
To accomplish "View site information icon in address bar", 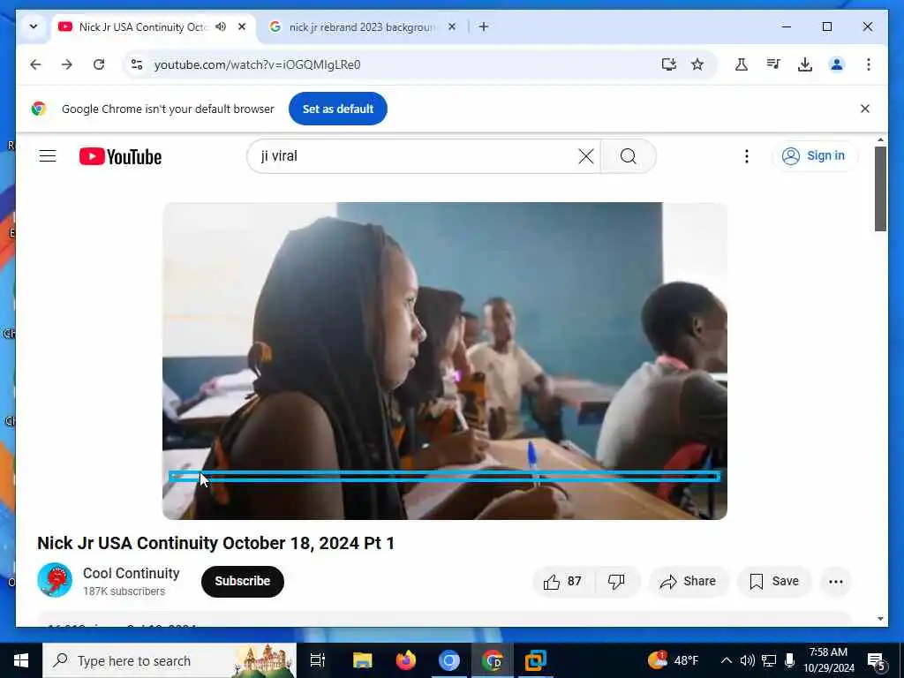I will pyautogui.click(x=137, y=64).
